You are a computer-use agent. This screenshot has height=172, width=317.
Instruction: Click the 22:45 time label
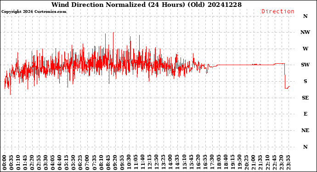(x=274, y=162)
